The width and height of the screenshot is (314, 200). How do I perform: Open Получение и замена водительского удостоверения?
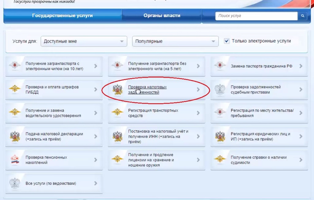pos(53,113)
